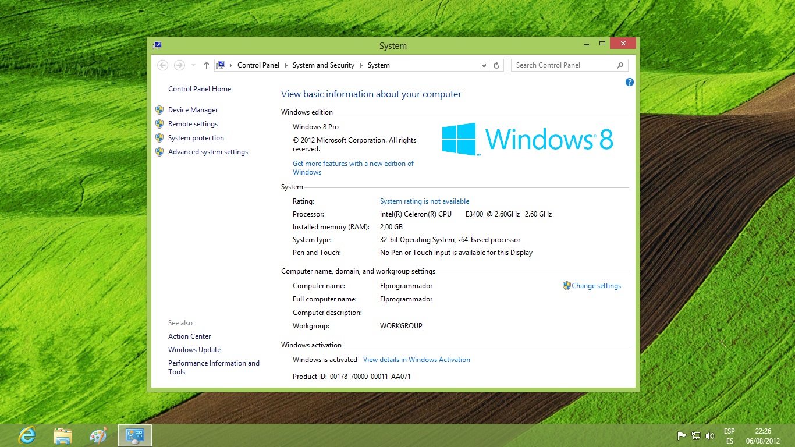Click the shield icon next to Change settings
This screenshot has height=447, width=795.
(566, 286)
